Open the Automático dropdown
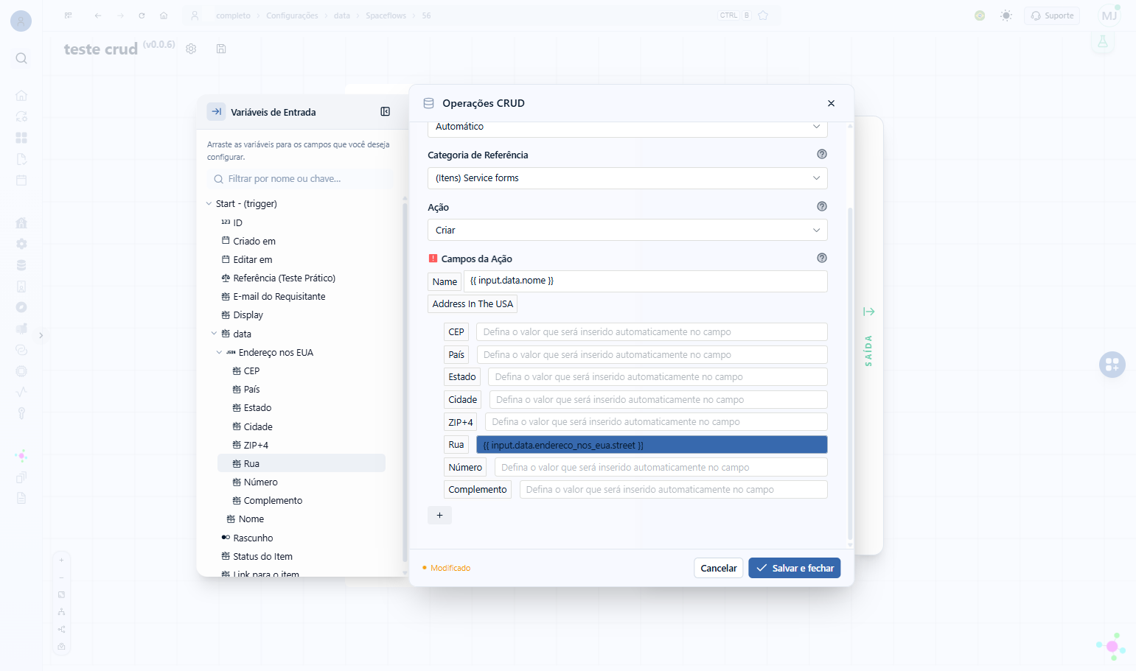The height and width of the screenshot is (671, 1136). [627, 127]
